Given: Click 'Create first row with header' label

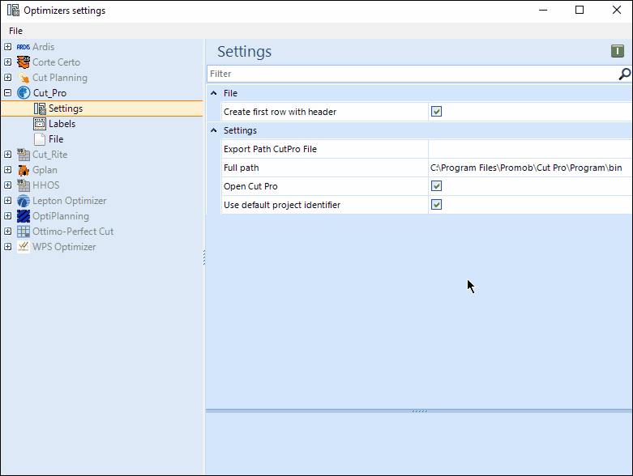Looking at the screenshot, I should 280,112.
